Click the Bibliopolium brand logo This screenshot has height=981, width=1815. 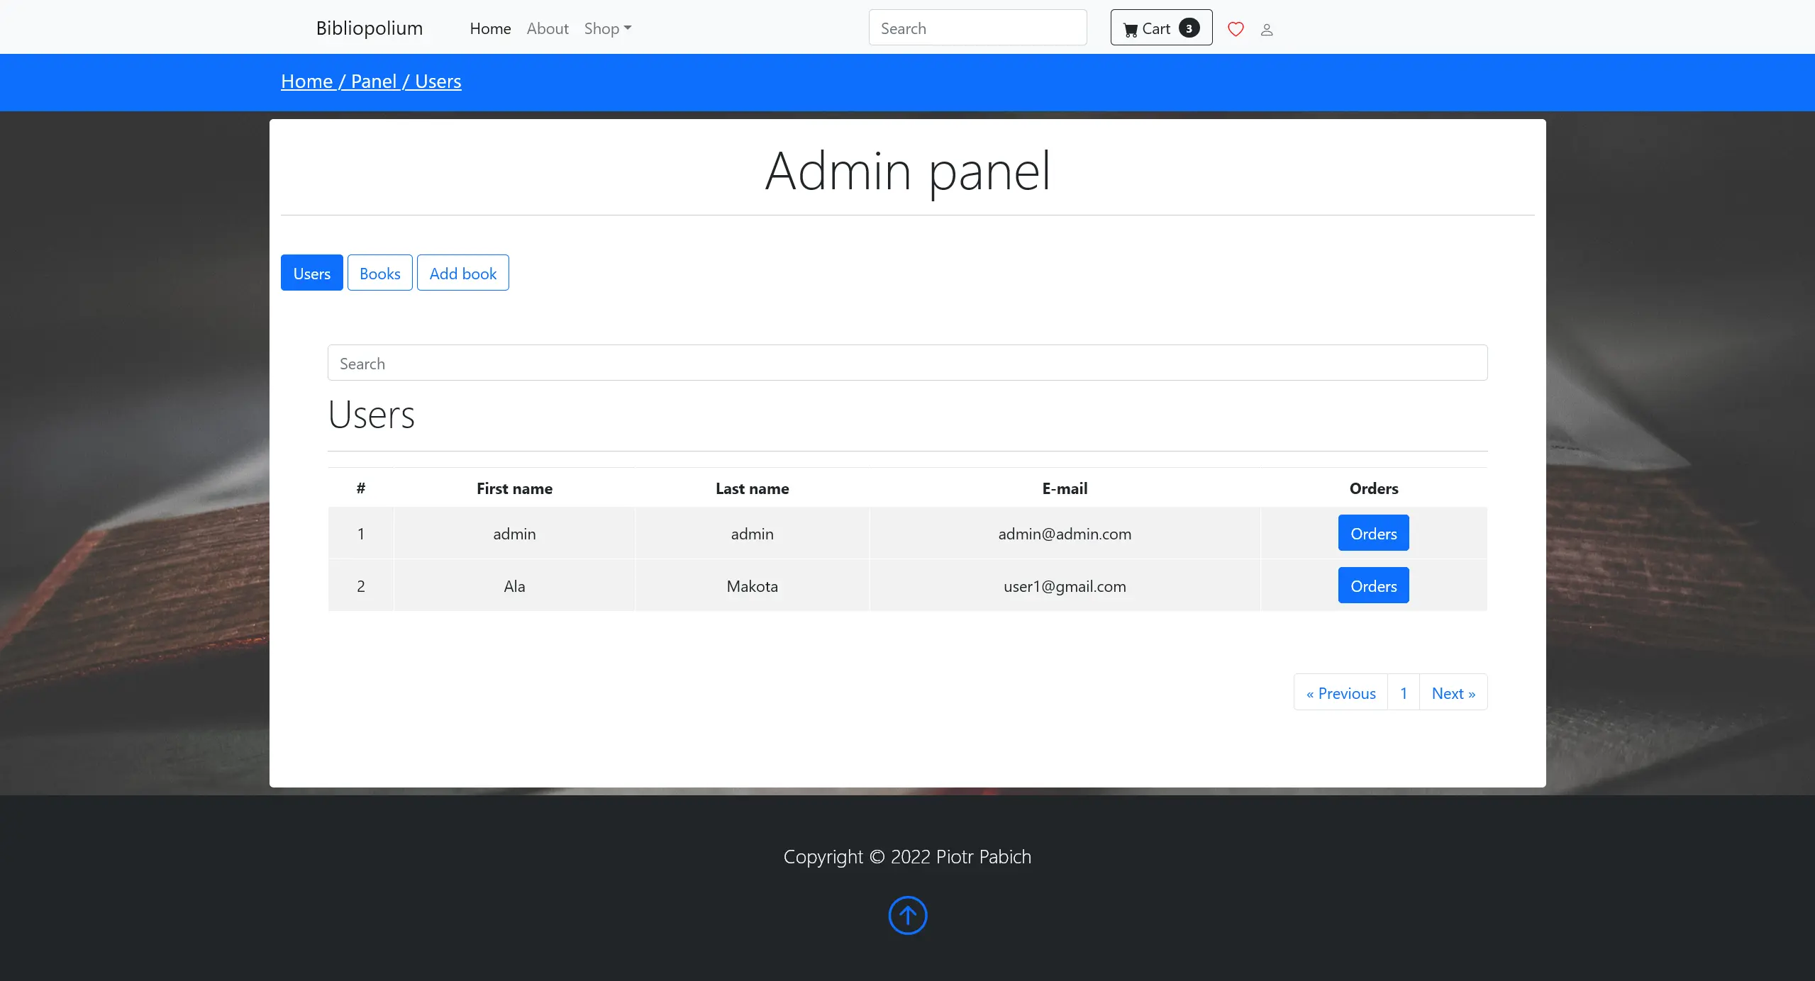coord(370,28)
